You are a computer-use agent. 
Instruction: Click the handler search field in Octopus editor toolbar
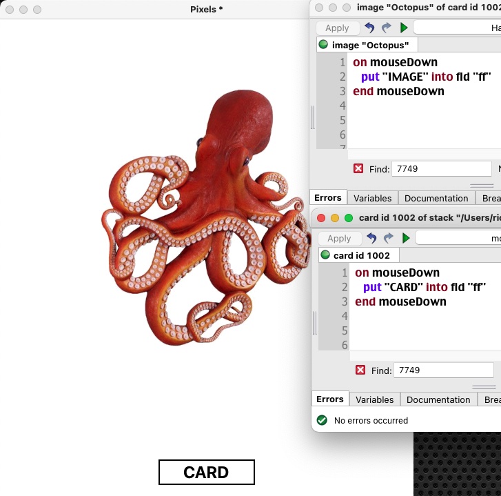click(457, 28)
